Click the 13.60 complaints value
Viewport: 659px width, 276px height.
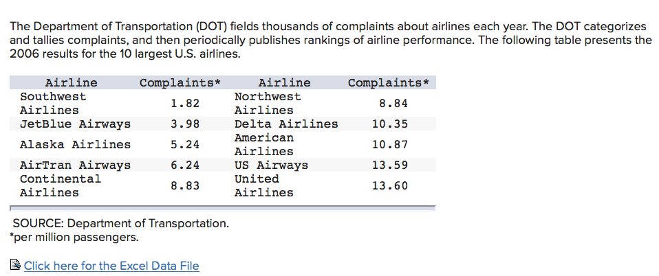click(389, 186)
